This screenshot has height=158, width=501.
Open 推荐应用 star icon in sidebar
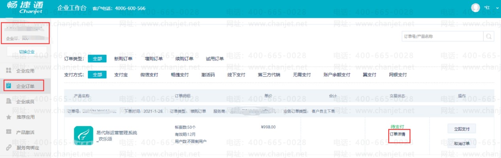click(9, 117)
